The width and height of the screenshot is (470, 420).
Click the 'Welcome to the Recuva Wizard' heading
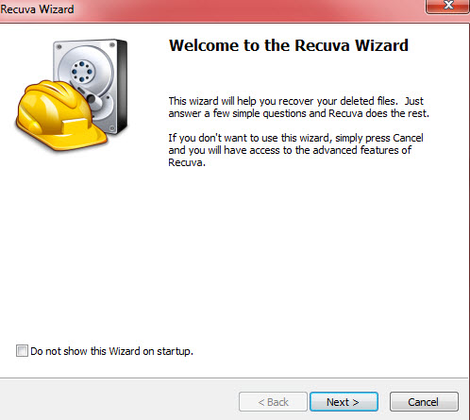point(289,45)
